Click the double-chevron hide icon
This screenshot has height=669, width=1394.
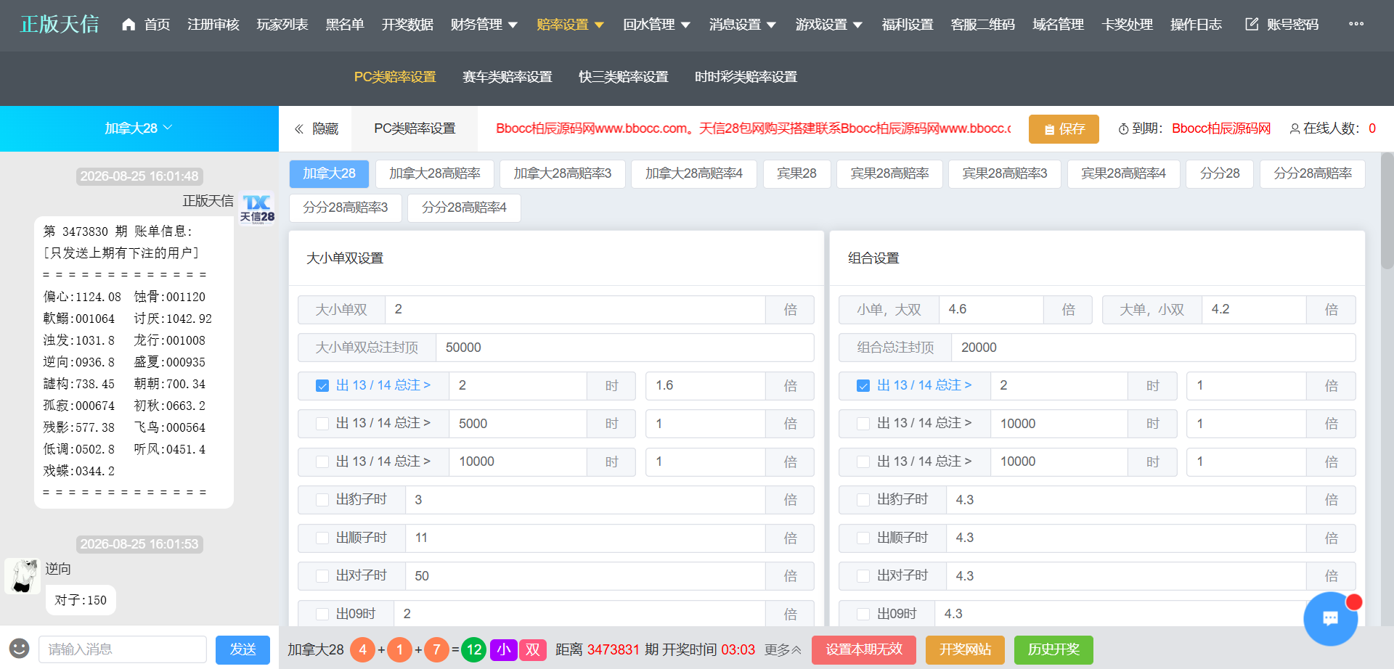[298, 129]
